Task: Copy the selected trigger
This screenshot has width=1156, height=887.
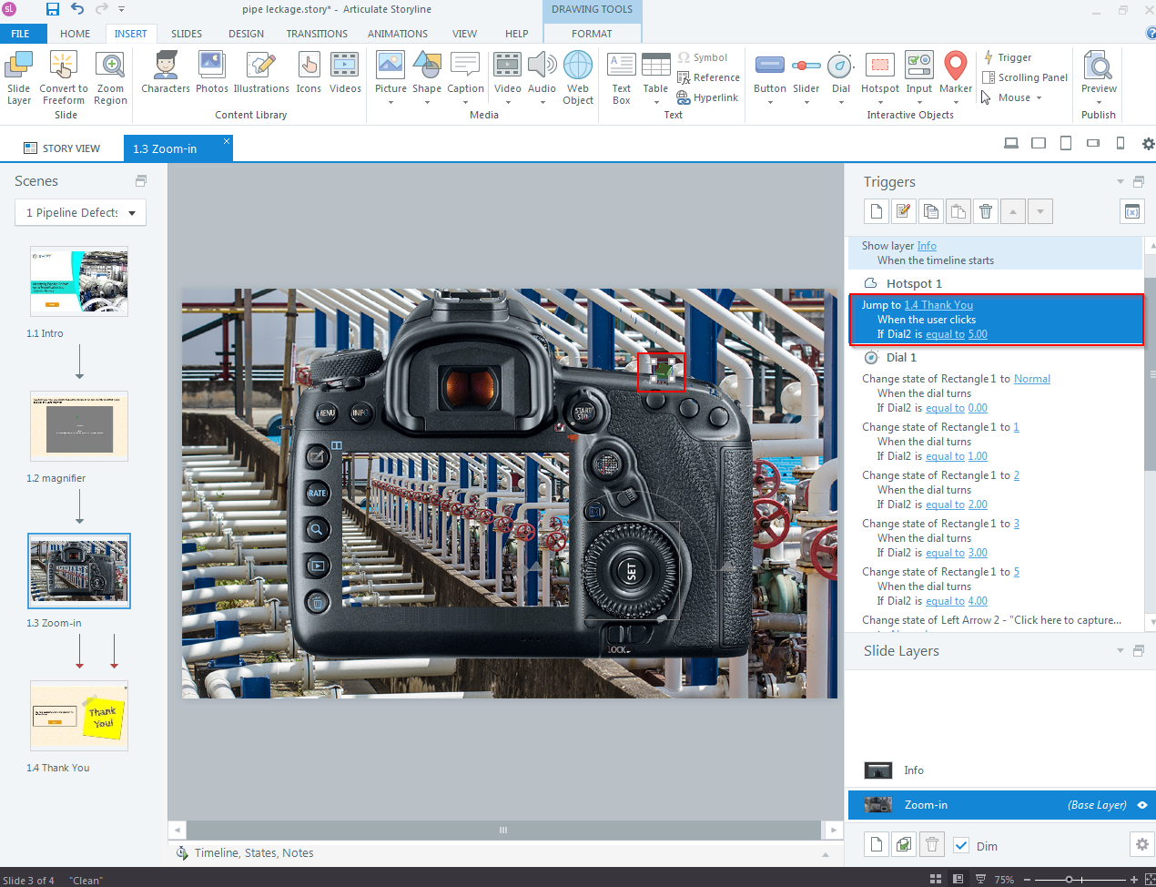Action: point(930,211)
